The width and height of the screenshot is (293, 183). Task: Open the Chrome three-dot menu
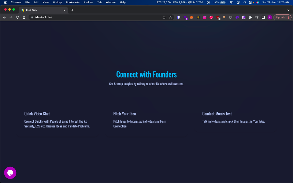(x=289, y=17)
